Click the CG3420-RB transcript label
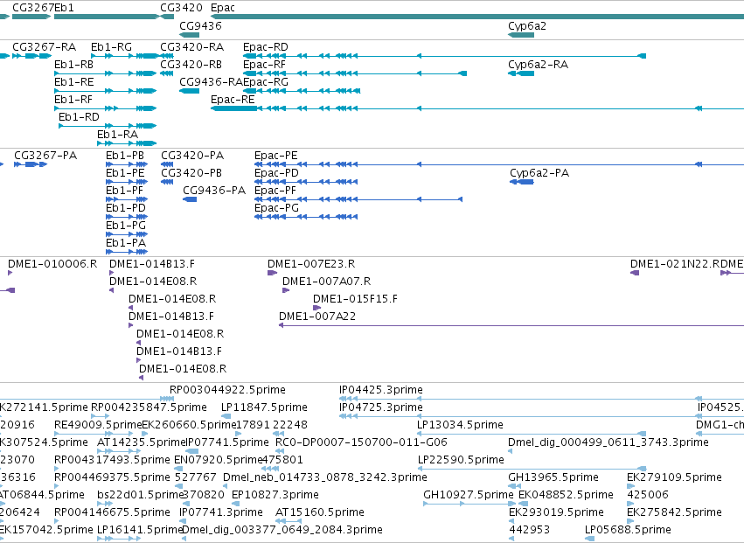744x543 pixels. [x=191, y=65]
